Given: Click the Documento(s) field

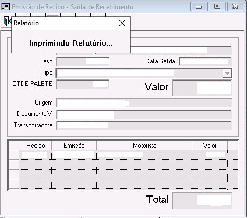Looking at the screenshot, I should point(144,114).
